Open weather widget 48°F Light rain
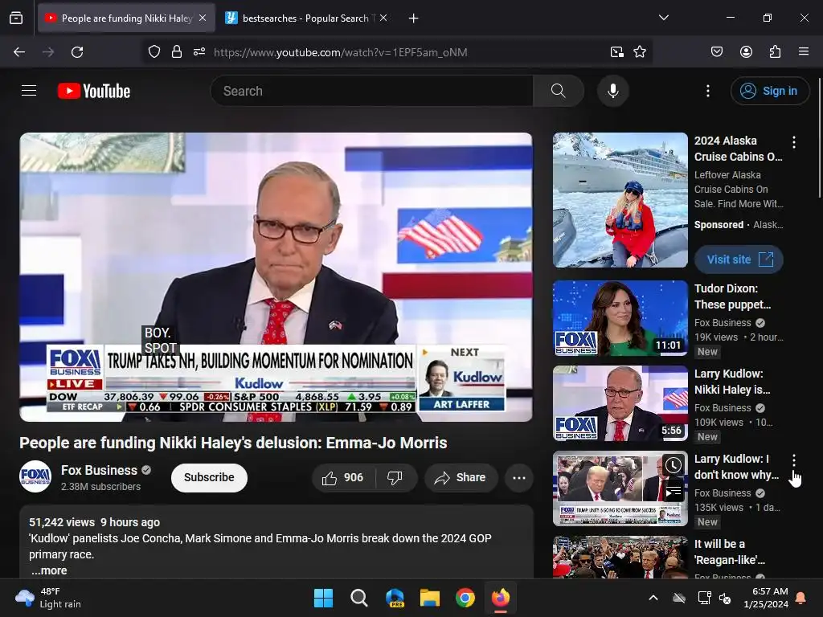 click(x=47, y=598)
